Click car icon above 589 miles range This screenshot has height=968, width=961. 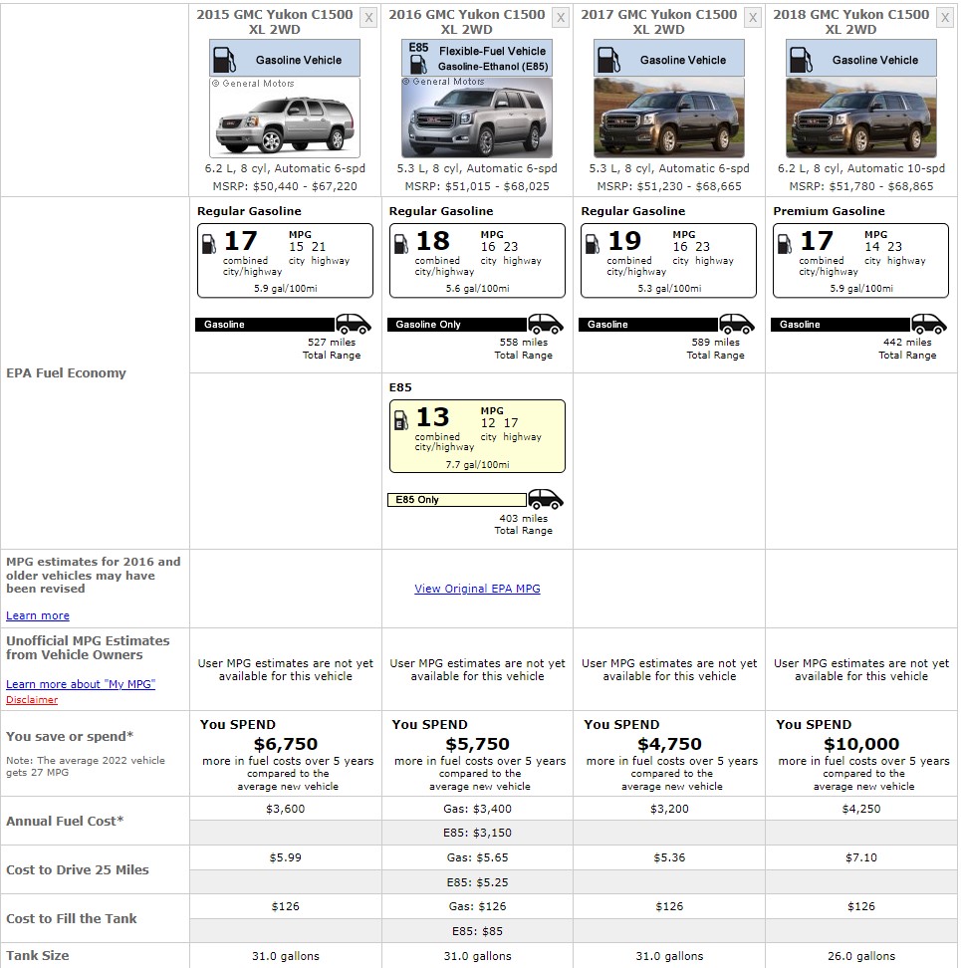(738, 324)
